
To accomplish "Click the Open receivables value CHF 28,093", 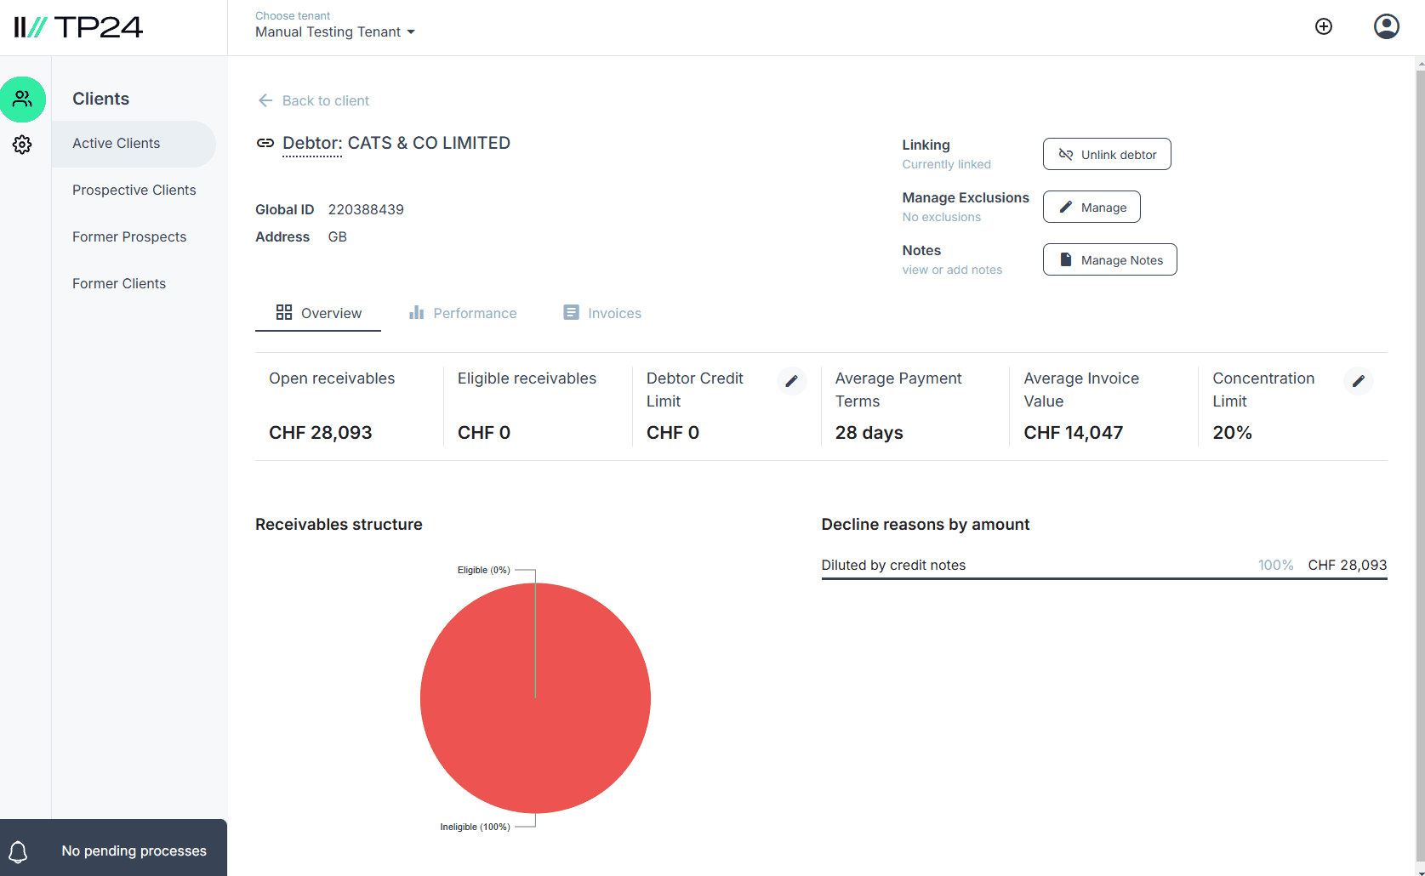I will 321,433.
